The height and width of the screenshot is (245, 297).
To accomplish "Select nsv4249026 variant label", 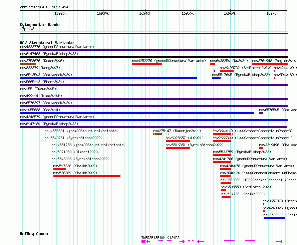I will click(280, 208).
